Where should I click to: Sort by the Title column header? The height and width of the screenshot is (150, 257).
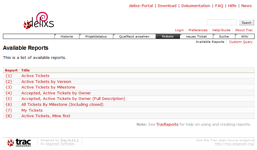[26, 70]
